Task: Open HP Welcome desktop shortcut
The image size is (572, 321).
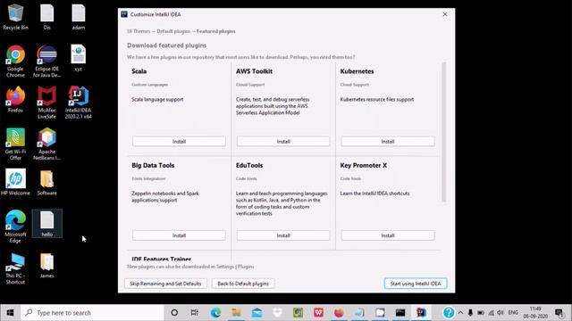Action: click(15, 182)
